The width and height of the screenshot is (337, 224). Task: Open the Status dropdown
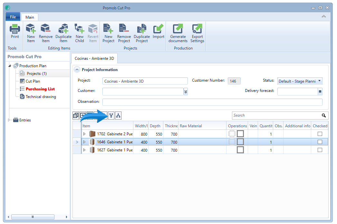tap(319, 81)
